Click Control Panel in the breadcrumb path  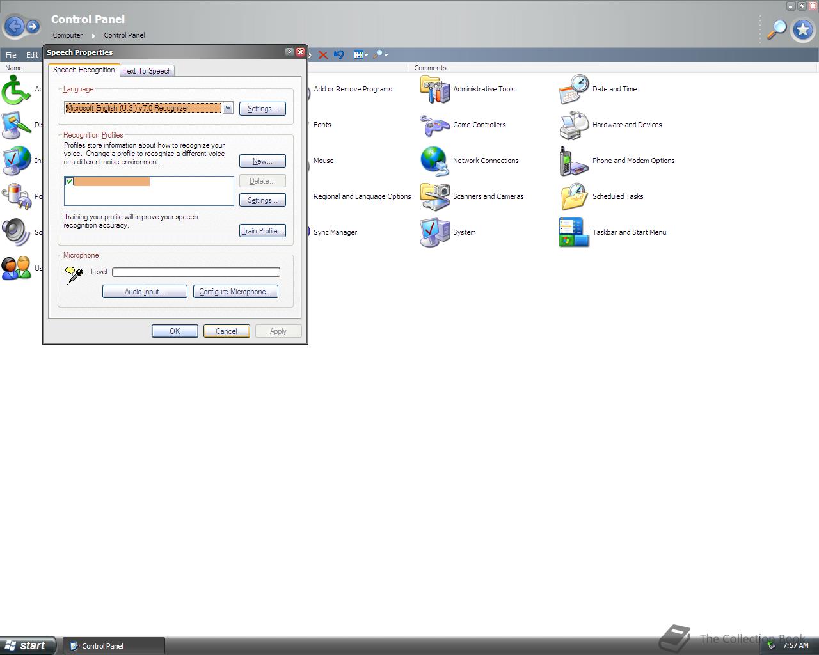pos(124,36)
